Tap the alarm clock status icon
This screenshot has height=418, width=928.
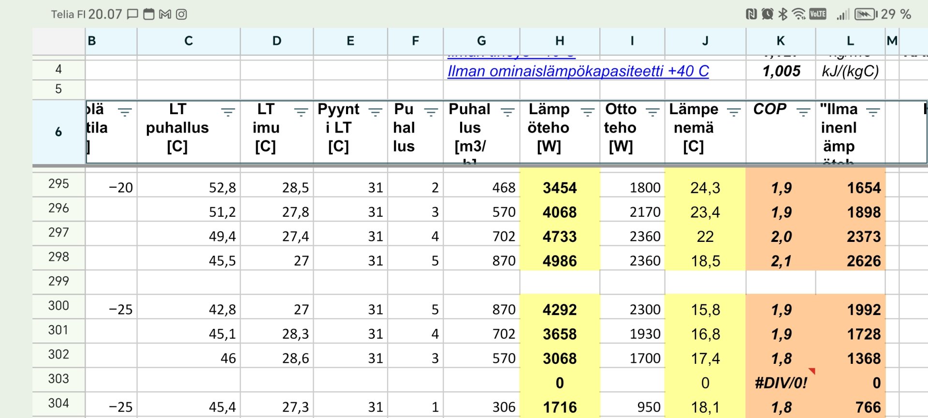(767, 15)
